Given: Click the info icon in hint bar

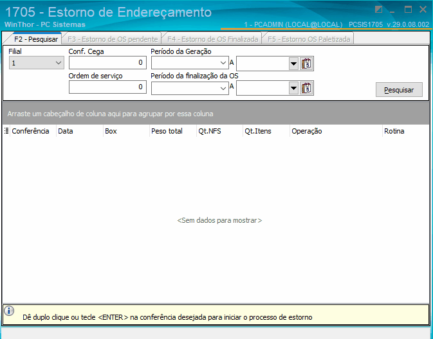Looking at the screenshot, I should coord(9,311).
